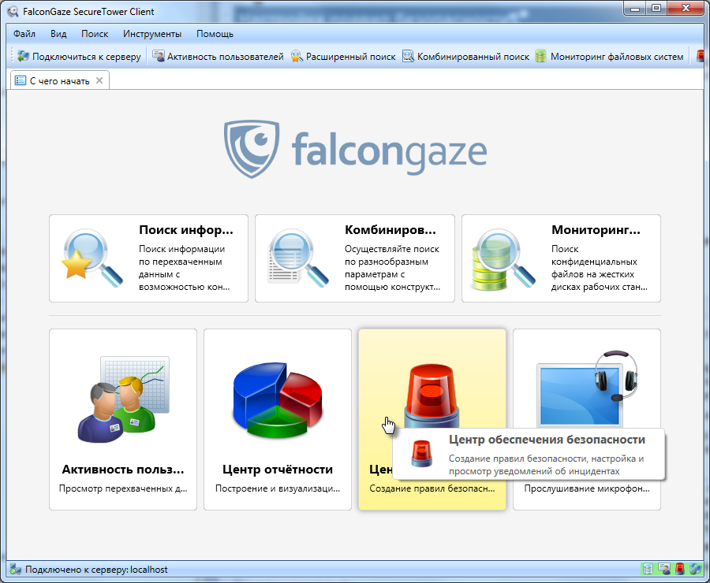Click the user card icon in status bar
Viewport: 710px width, 583px height.
coord(663,569)
